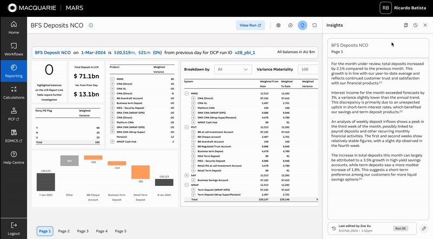The image size is (433, 239).
Task: Switch to Page 5 tab
Action: [x=121, y=231]
